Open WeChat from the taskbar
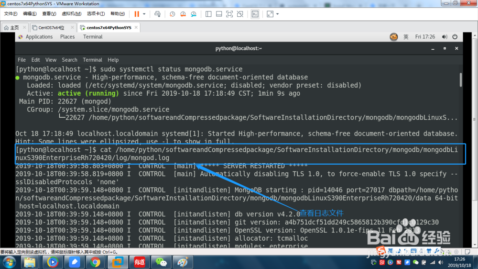Image resolution: width=478 pixels, height=269 pixels. tap(161, 262)
